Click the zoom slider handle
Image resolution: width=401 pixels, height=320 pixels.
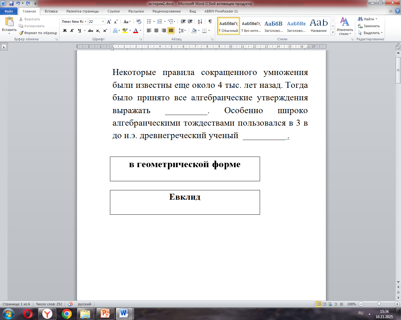379,304
